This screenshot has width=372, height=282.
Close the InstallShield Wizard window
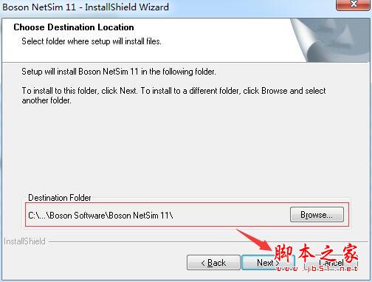(x=354, y=4)
